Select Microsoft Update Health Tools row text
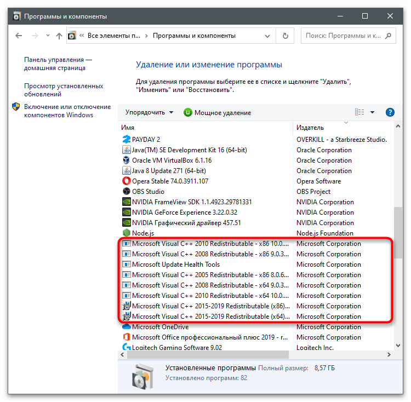This screenshot has height=402, width=411. (176, 265)
